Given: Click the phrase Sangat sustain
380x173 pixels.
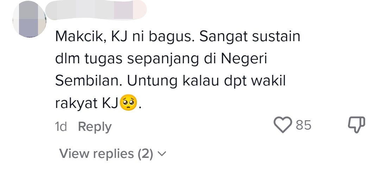Looking at the screenshot, I should pyautogui.click(x=250, y=37).
